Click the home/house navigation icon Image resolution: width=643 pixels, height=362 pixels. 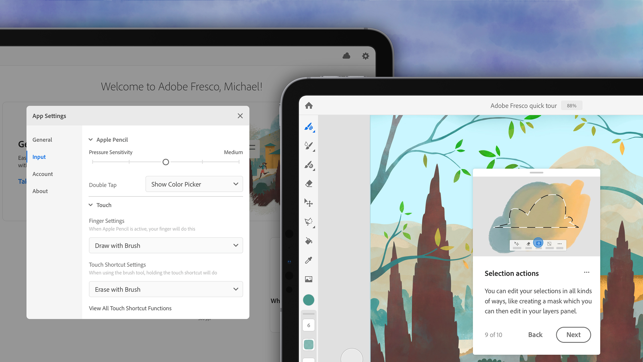[309, 105]
